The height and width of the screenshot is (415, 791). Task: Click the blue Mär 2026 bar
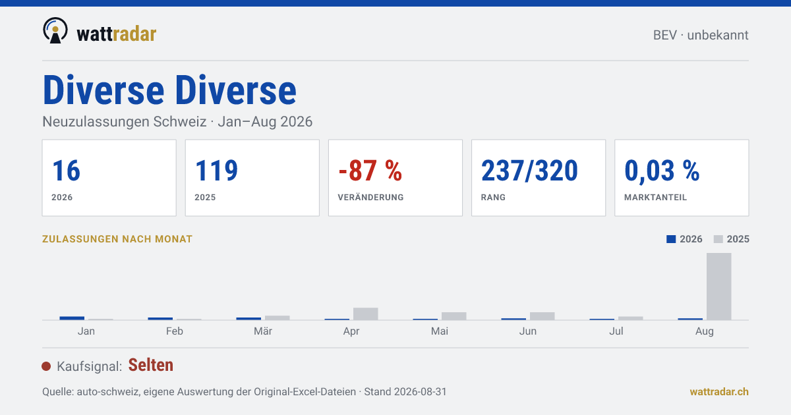tap(249, 319)
